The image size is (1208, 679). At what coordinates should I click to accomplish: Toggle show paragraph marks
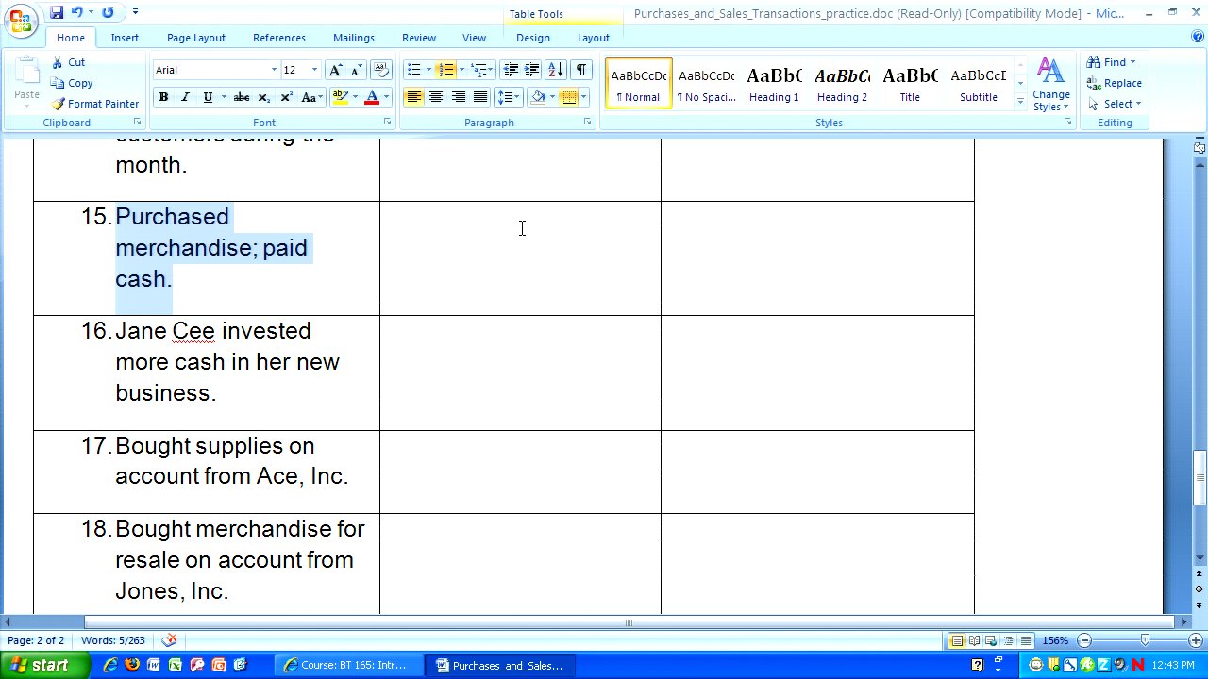(x=580, y=70)
